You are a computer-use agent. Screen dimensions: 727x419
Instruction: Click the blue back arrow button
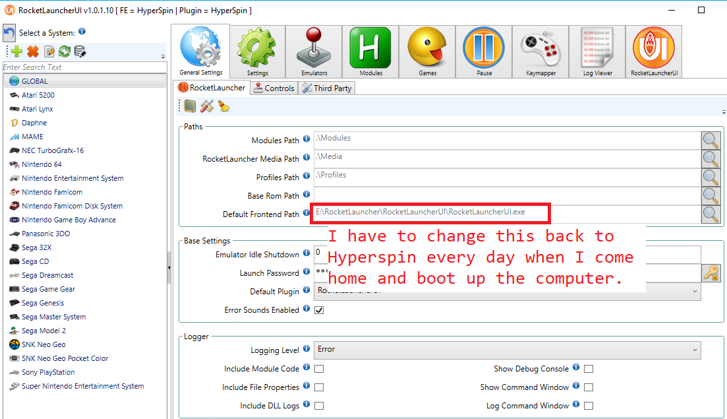coord(9,33)
